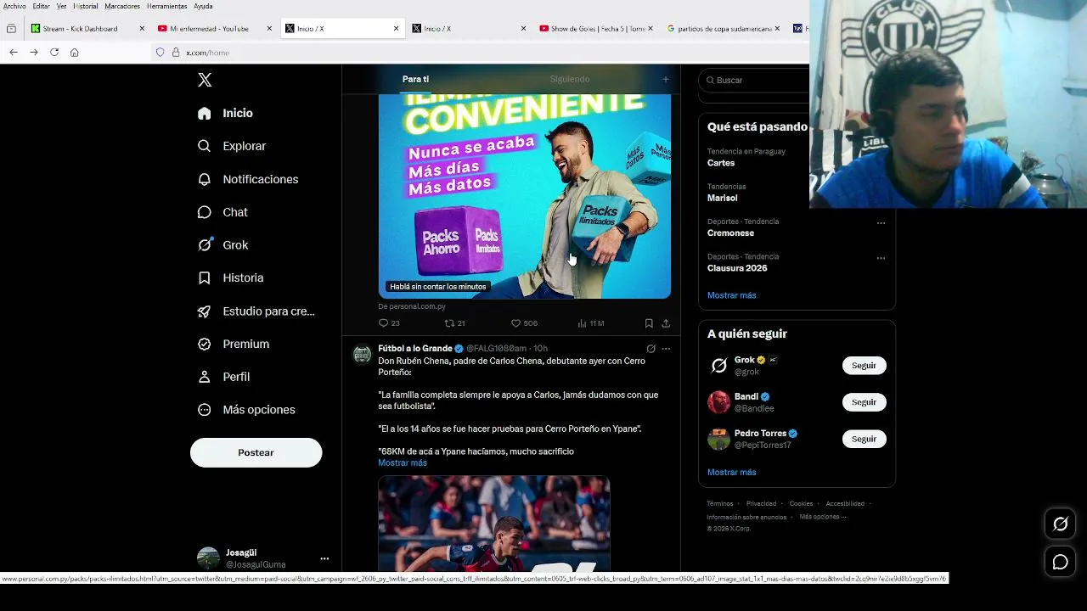
Task: Switch to partidos de copa sudamericana tab
Action: pos(719,29)
